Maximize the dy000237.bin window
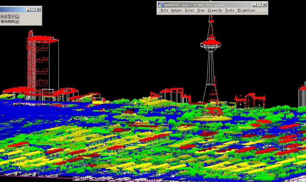 coord(259,5)
